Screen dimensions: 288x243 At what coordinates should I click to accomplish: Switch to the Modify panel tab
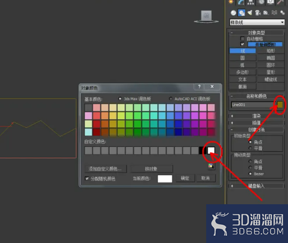point(241,2)
